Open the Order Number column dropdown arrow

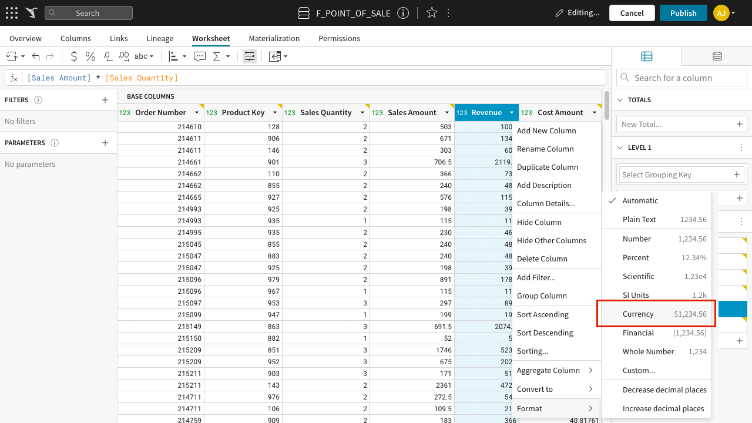click(197, 113)
